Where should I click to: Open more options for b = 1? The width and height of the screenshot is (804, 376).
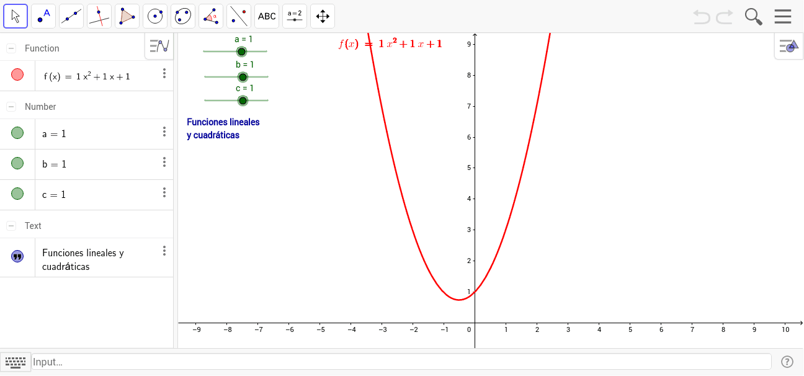tap(164, 162)
